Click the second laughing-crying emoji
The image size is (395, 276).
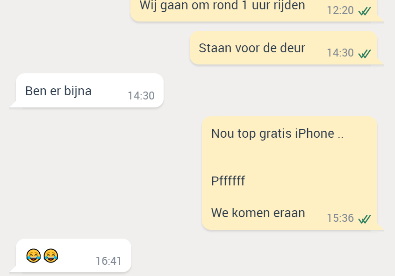pos(51,255)
